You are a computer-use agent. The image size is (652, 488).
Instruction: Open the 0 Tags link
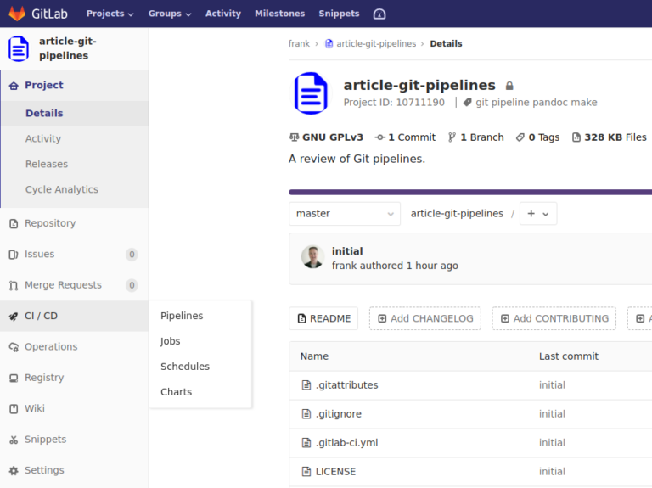click(x=537, y=137)
